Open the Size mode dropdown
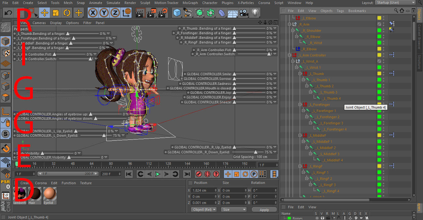Viewport: 423px width, 220px height. click(x=234, y=210)
